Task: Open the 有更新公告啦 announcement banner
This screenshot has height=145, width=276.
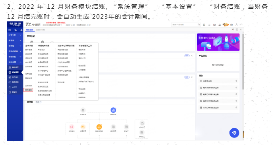Action: [x=218, y=42]
